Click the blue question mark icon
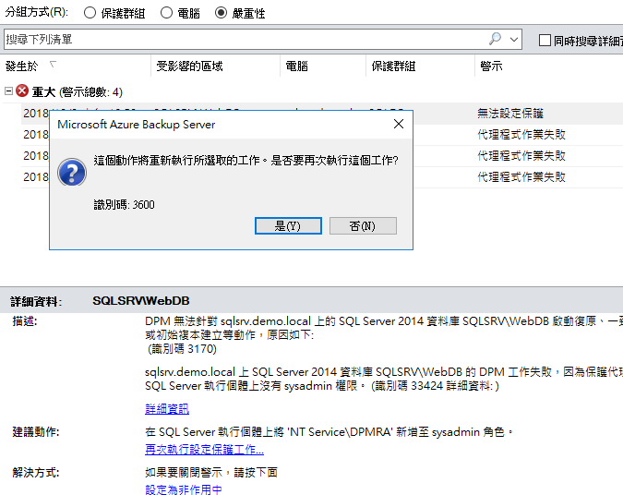Viewport: 623px width, 495px height. tap(72, 173)
